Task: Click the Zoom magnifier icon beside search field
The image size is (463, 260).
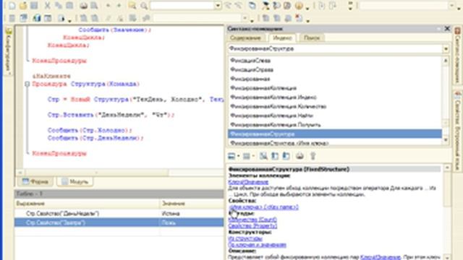Action: pyautogui.click(x=144, y=5)
